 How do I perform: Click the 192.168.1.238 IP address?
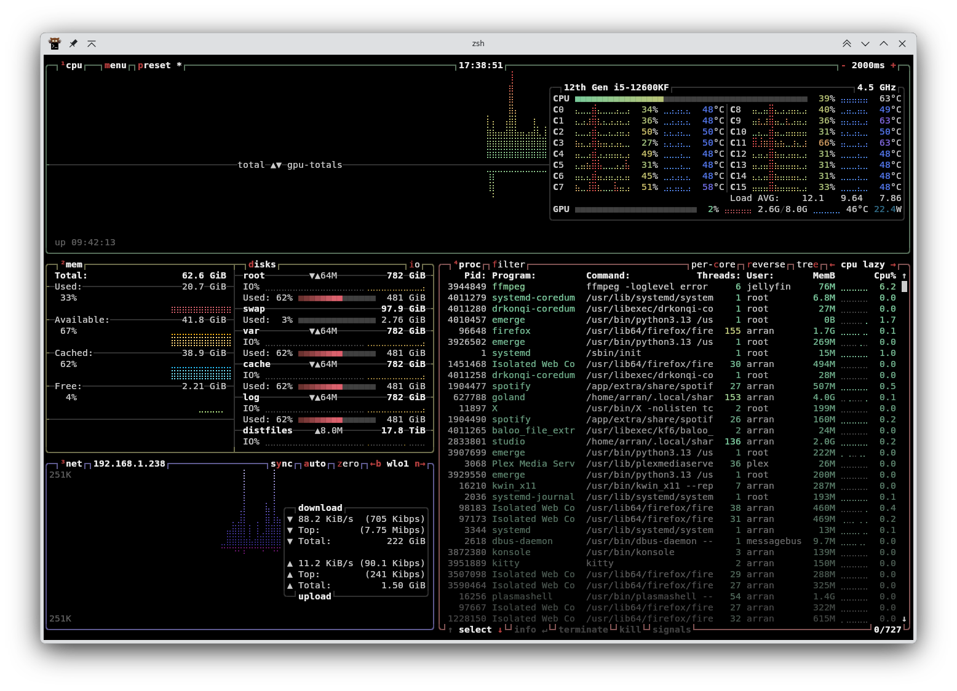pos(129,464)
